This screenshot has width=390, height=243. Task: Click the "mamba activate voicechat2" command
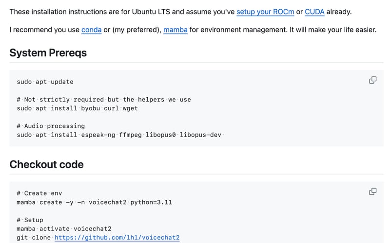point(64,228)
